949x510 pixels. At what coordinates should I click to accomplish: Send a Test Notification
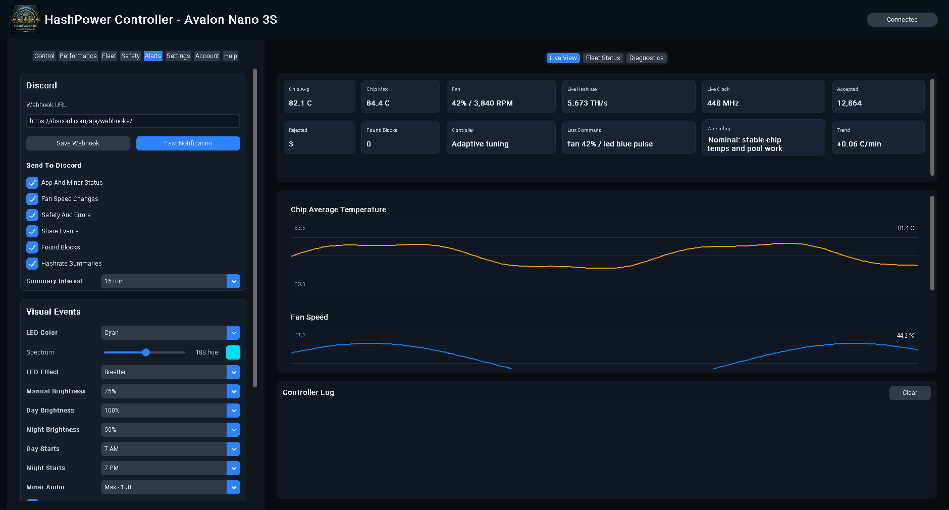click(188, 143)
